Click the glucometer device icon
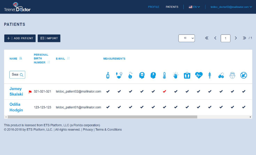This screenshot has height=155, width=256. tap(108, 75)
